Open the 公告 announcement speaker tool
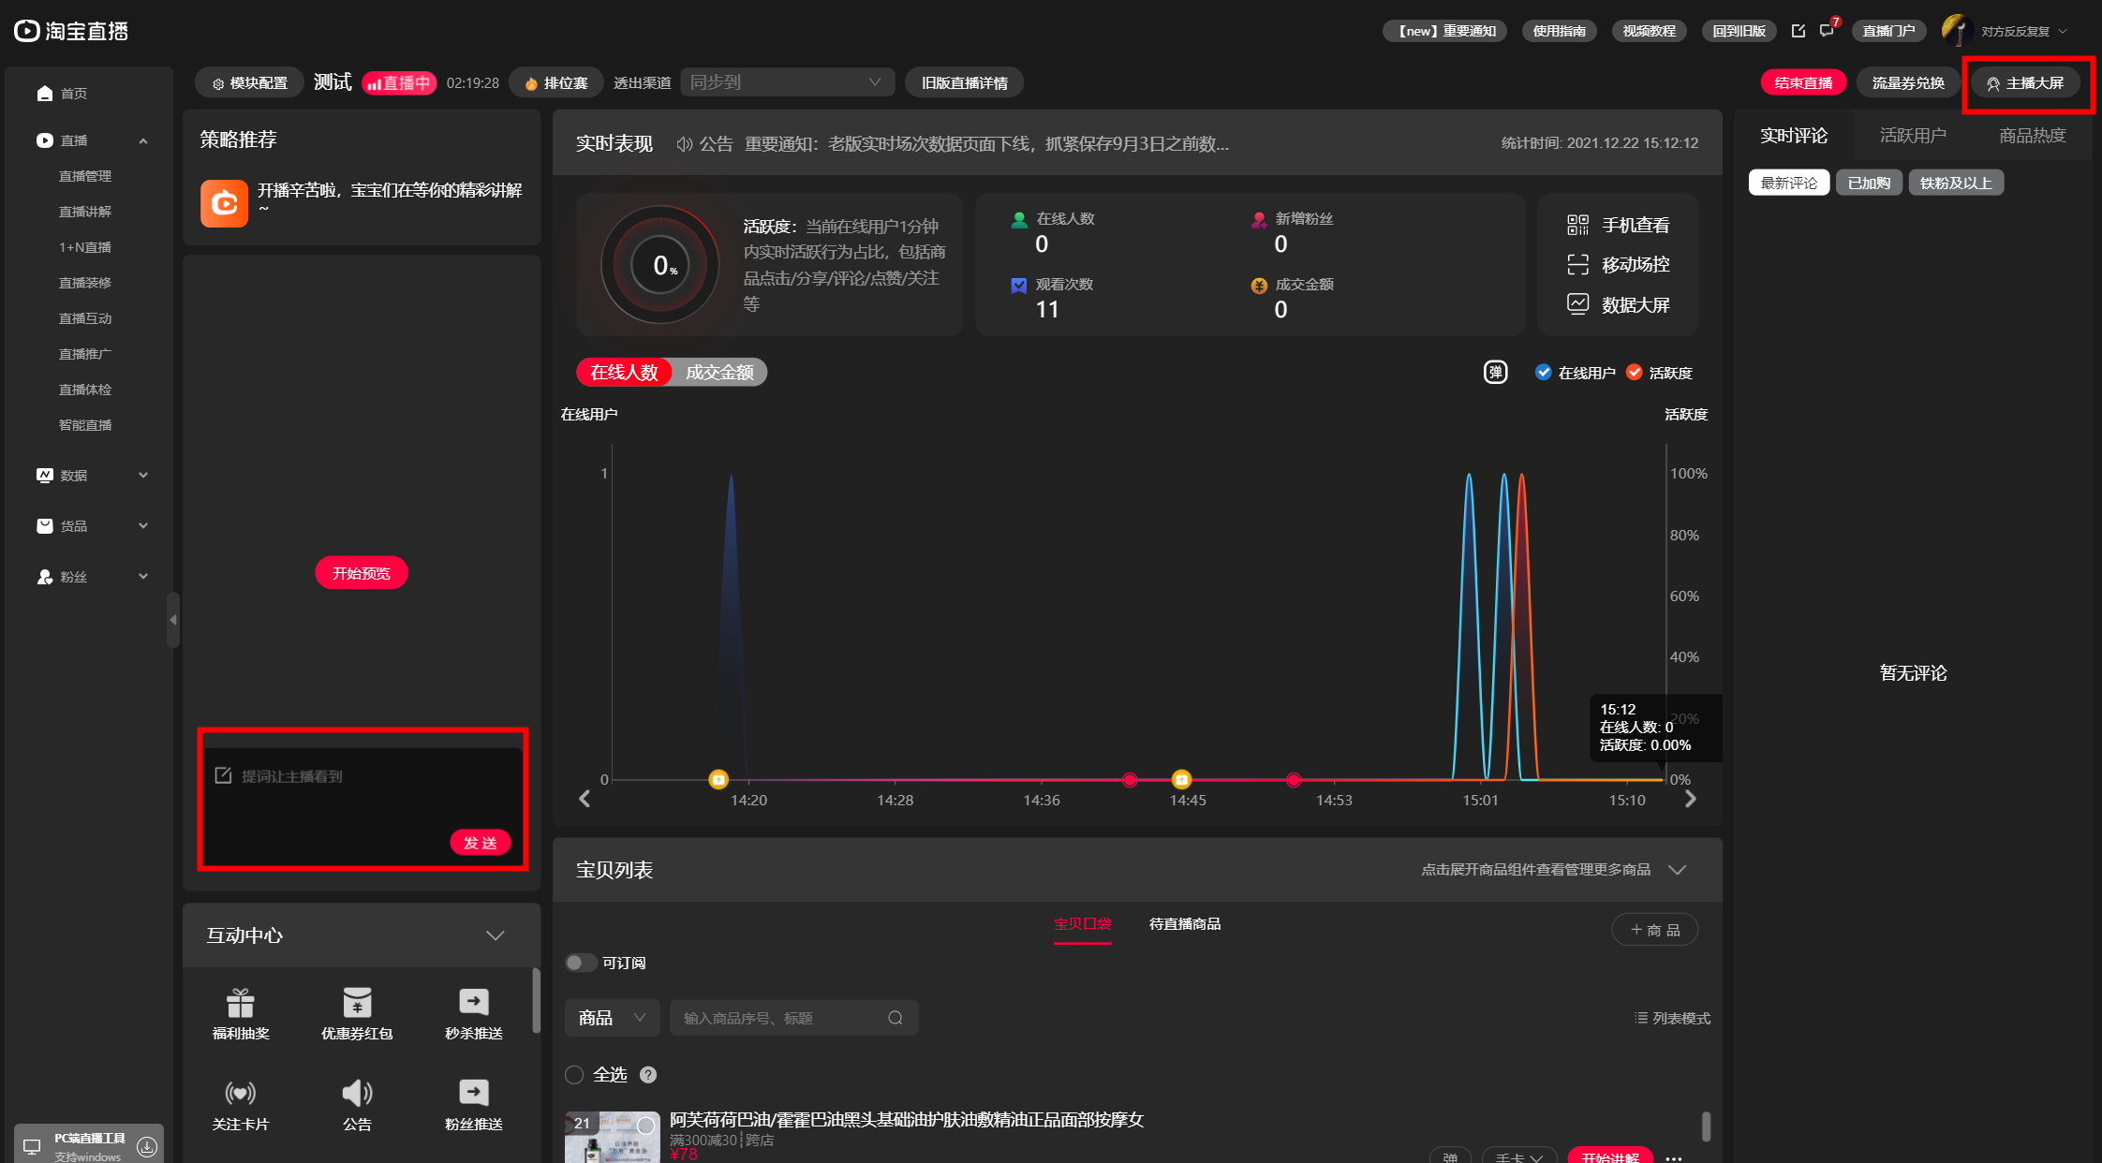This screenshot has width=2102, height=1163. pos(357,1104)
